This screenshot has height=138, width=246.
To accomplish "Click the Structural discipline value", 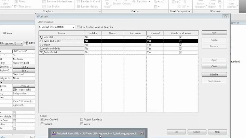I will (24, 74).
